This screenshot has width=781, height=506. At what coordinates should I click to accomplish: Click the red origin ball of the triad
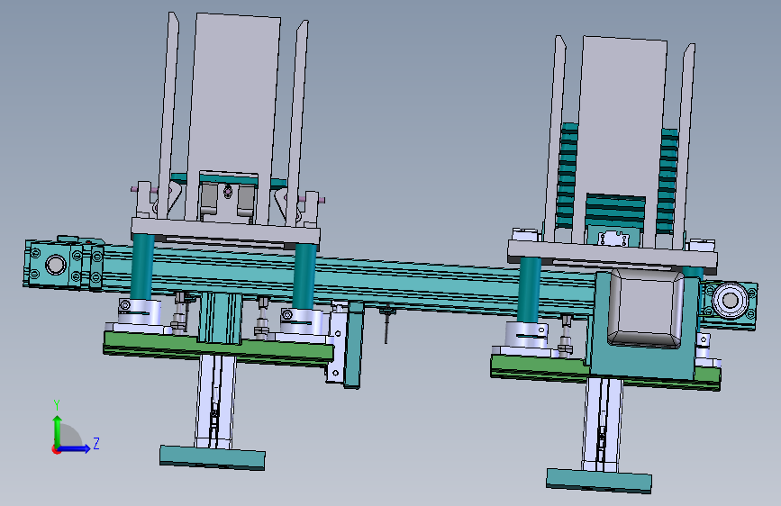tap(56, 449)
